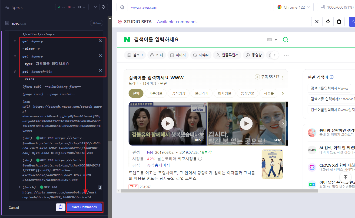Viewport: 355px width, 218px height.
Task: Switch to the 동영상 tab
Action: (254, 55)
